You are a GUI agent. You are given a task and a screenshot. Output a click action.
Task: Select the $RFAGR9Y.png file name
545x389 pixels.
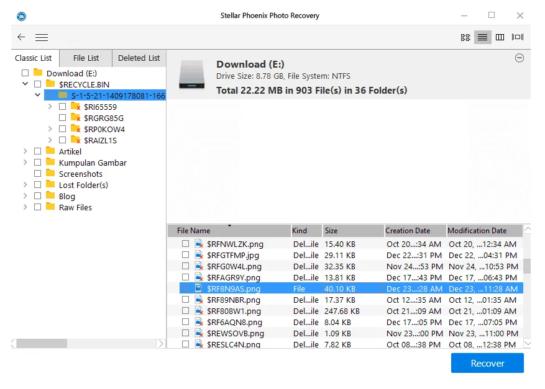234,277
